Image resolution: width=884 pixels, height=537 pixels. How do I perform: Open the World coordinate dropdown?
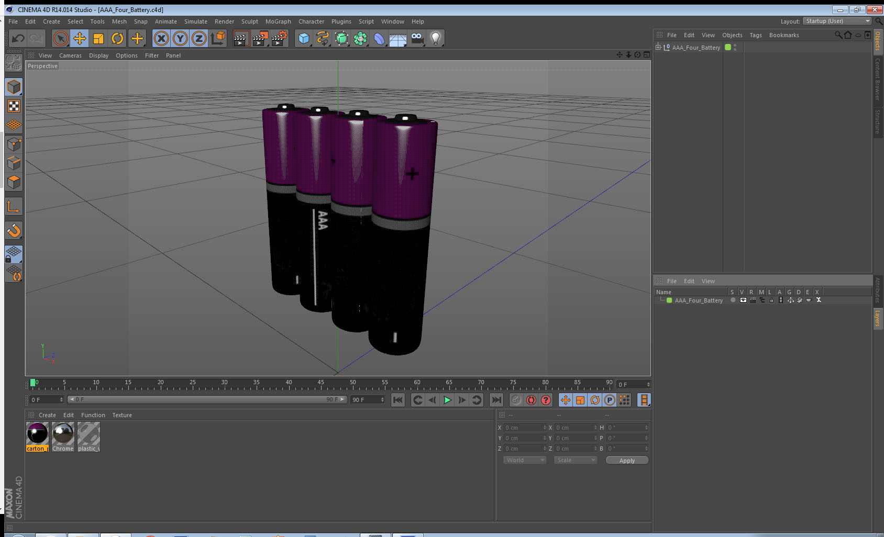525,460
